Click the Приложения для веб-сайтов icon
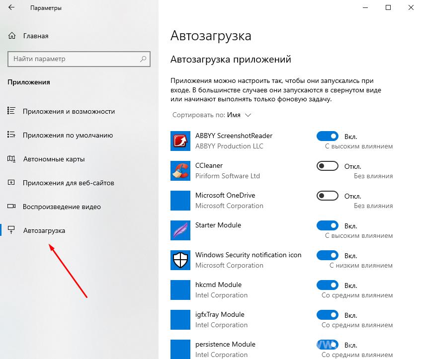Image resolution: width=421 pixels, height=359 pixels. coord(11,183)
